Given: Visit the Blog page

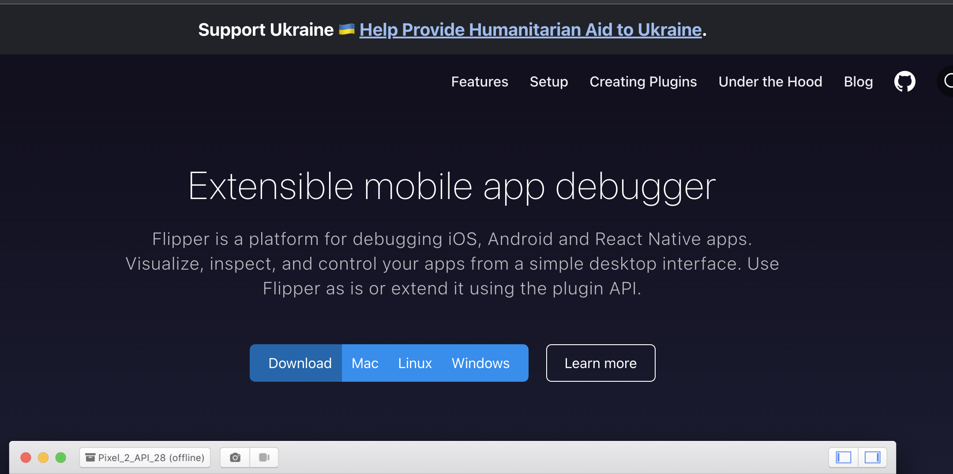Looking at the screenshot, I should [x=858, y=82].
